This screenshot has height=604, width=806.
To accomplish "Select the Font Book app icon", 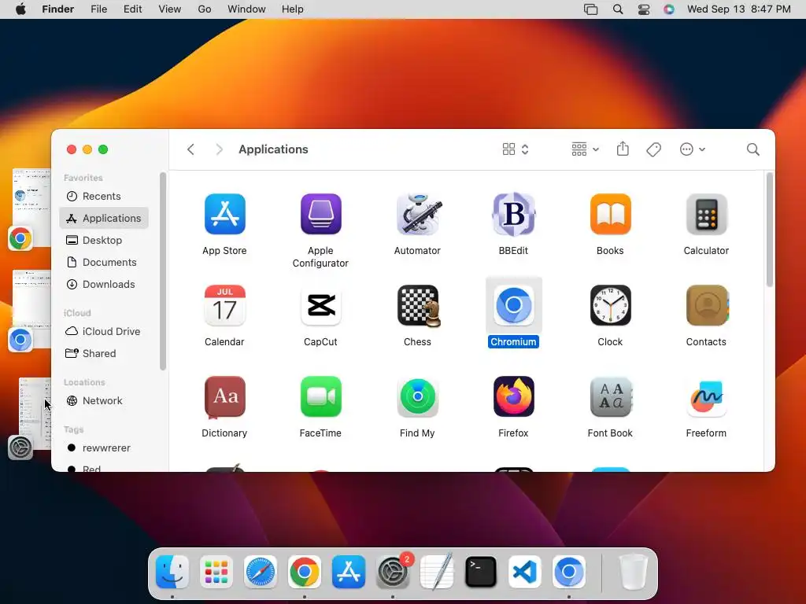I will pyautogui.click(x=611, y=396).
